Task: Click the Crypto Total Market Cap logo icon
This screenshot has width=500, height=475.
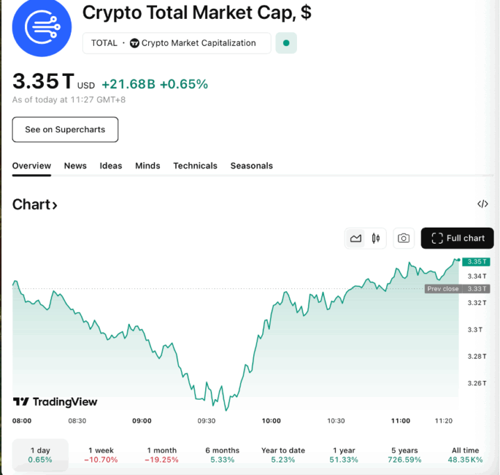Action: click(42, 28)
